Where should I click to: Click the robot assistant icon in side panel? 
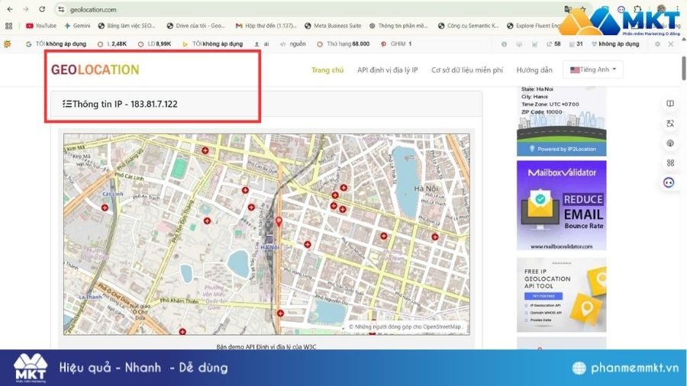point(669,182)
